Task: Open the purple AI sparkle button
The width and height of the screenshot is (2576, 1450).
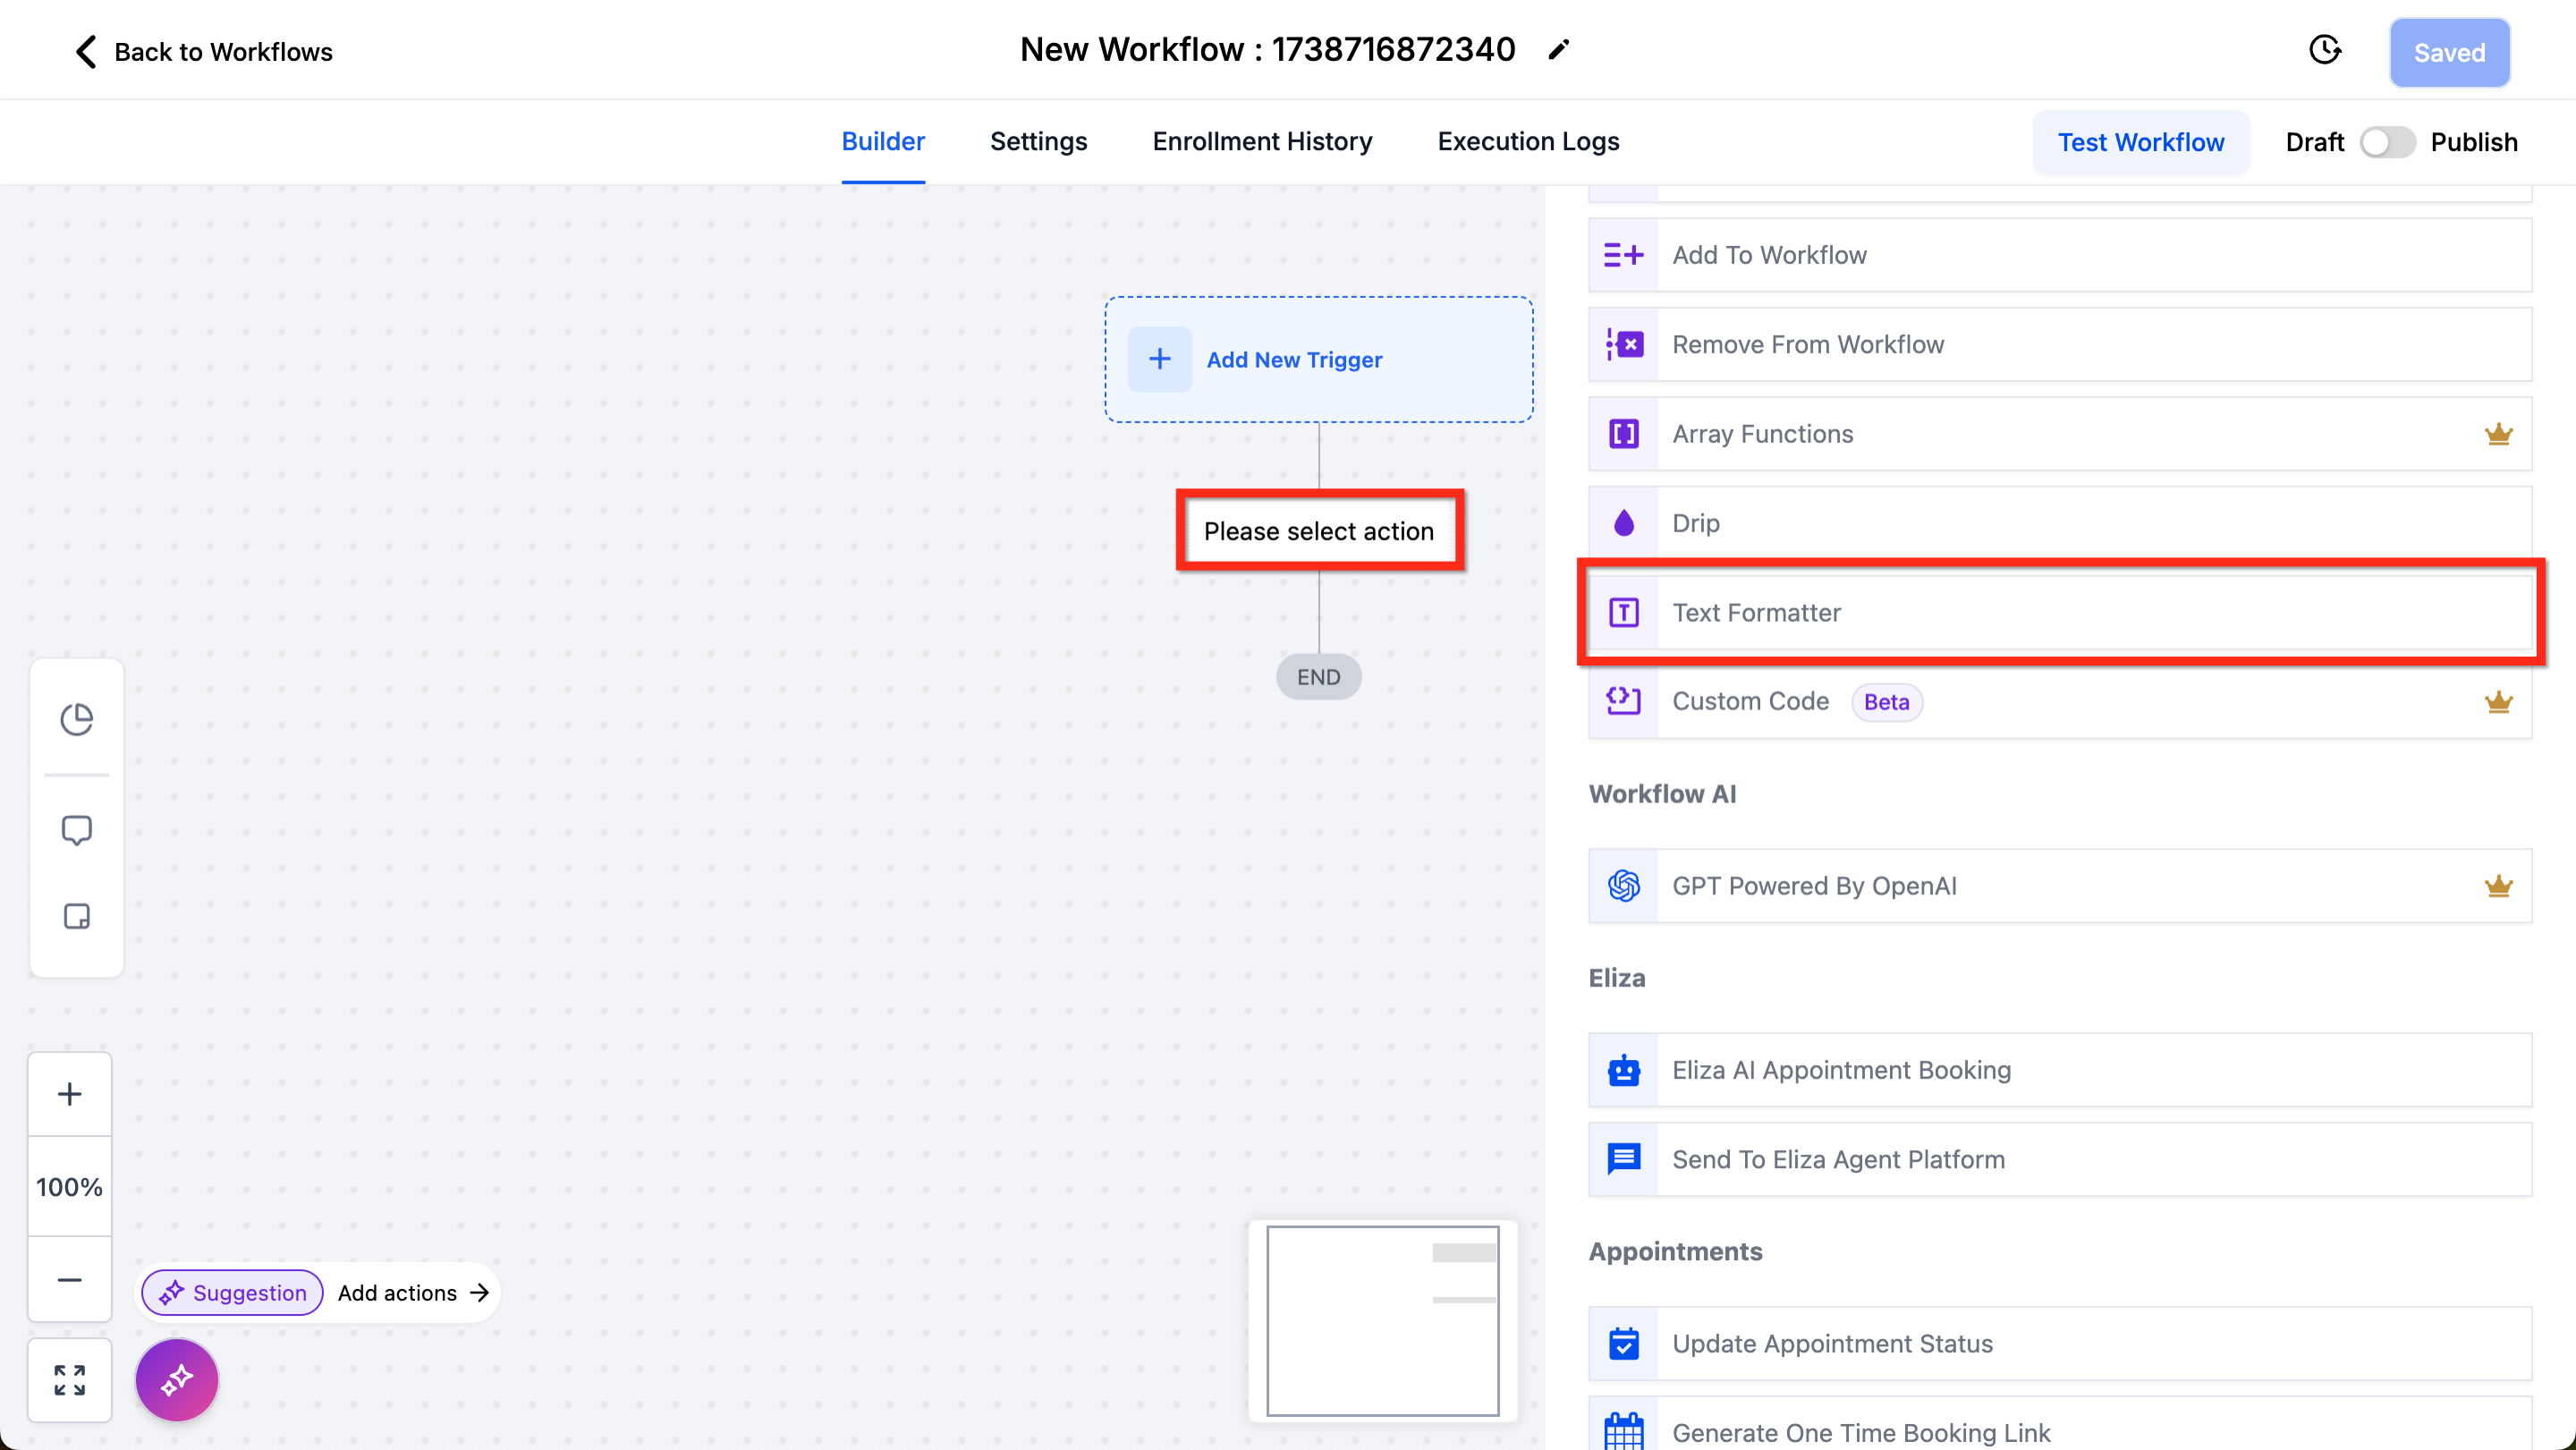Action: 177,1380
